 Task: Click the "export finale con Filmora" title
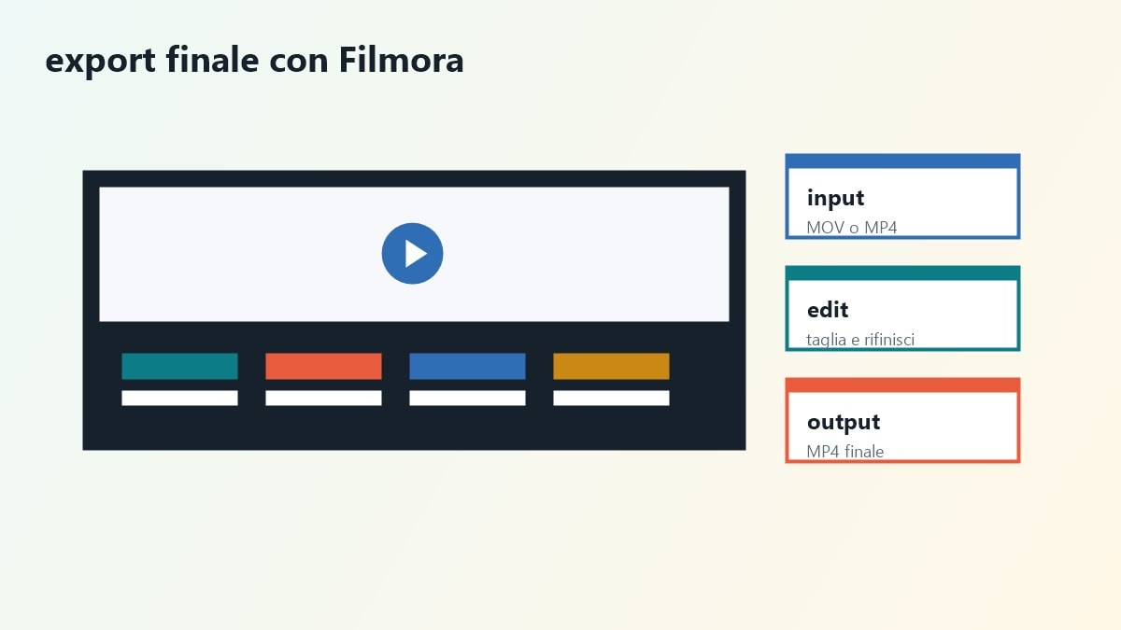[x=254, y=61]
